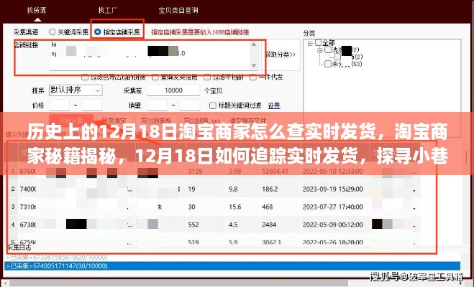The width and height of the screenshot is (474, 287).
Task: Click the maximum 价格 input box
Action: tap(92, 105)
